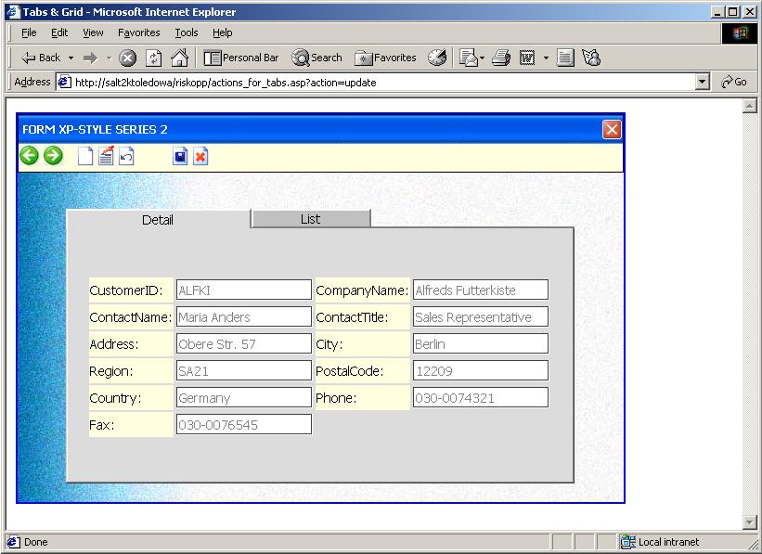
Task: Click into the CompanyName input field
Action: [x=480, y=290]
